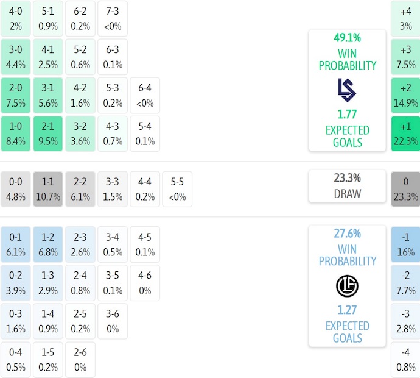Select the 2-0 score tile

(x=16, y=94)
